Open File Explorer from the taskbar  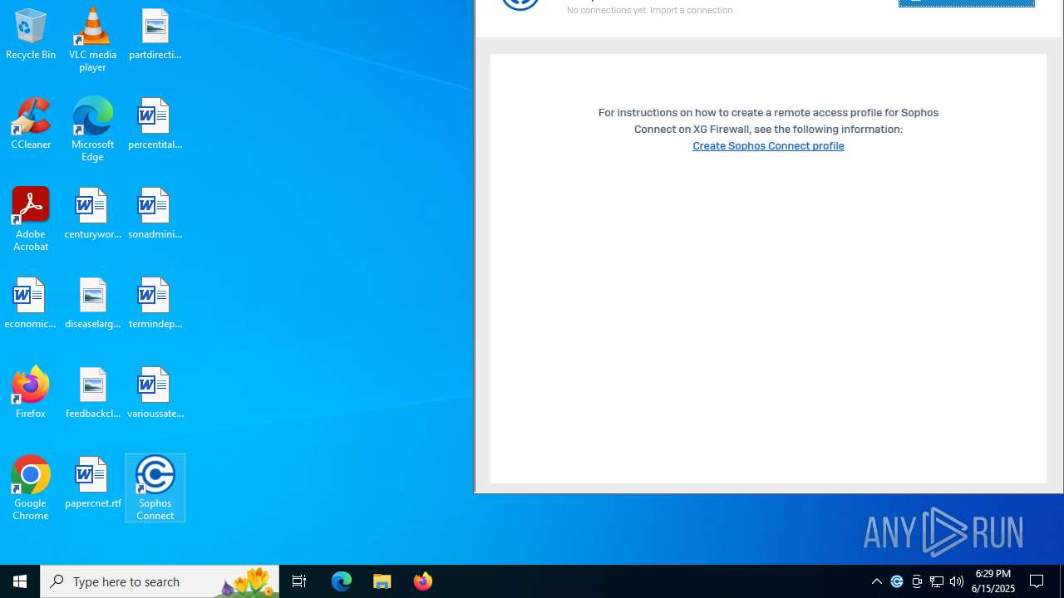[x=382, y=581]
